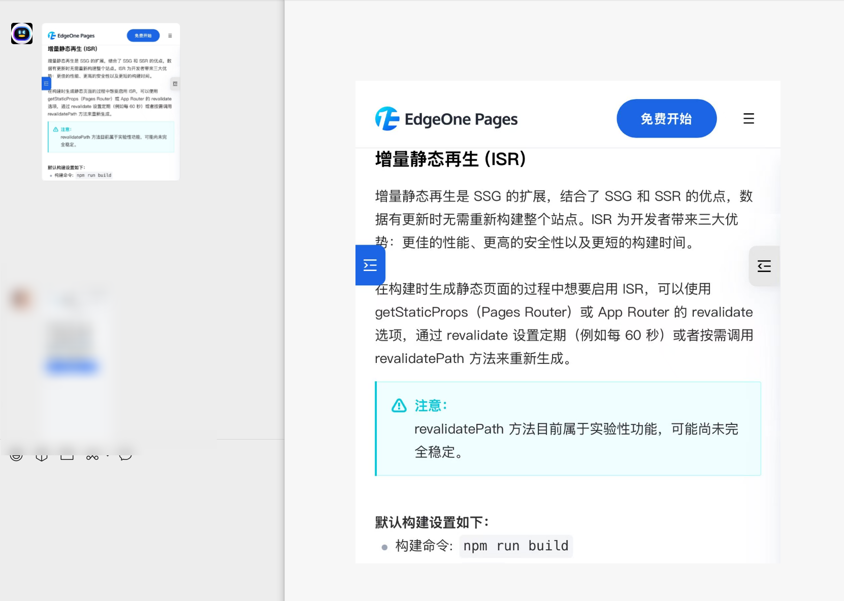
Task: Open the hamburger menu beside 免费开始
Action: 748,119
